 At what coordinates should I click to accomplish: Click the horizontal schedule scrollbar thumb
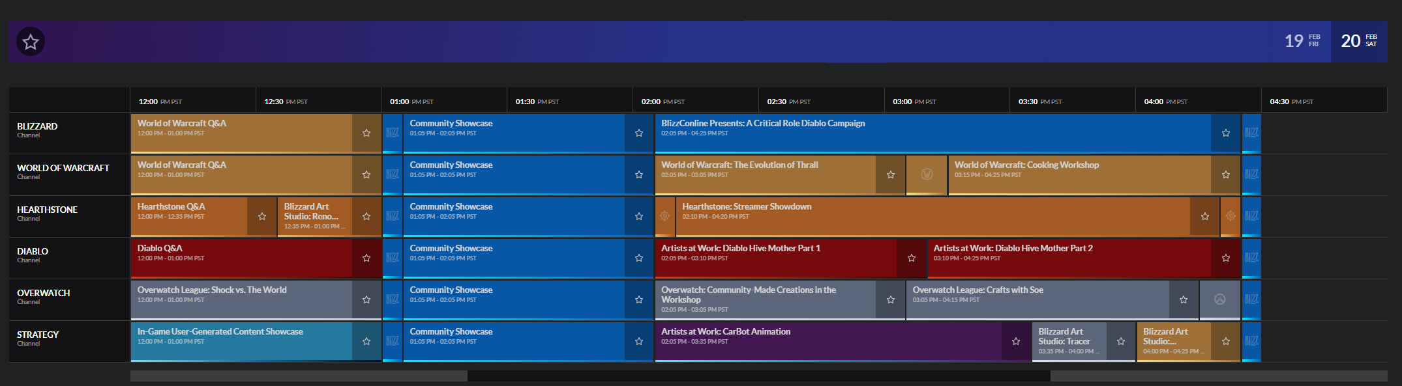click(759, 376)
